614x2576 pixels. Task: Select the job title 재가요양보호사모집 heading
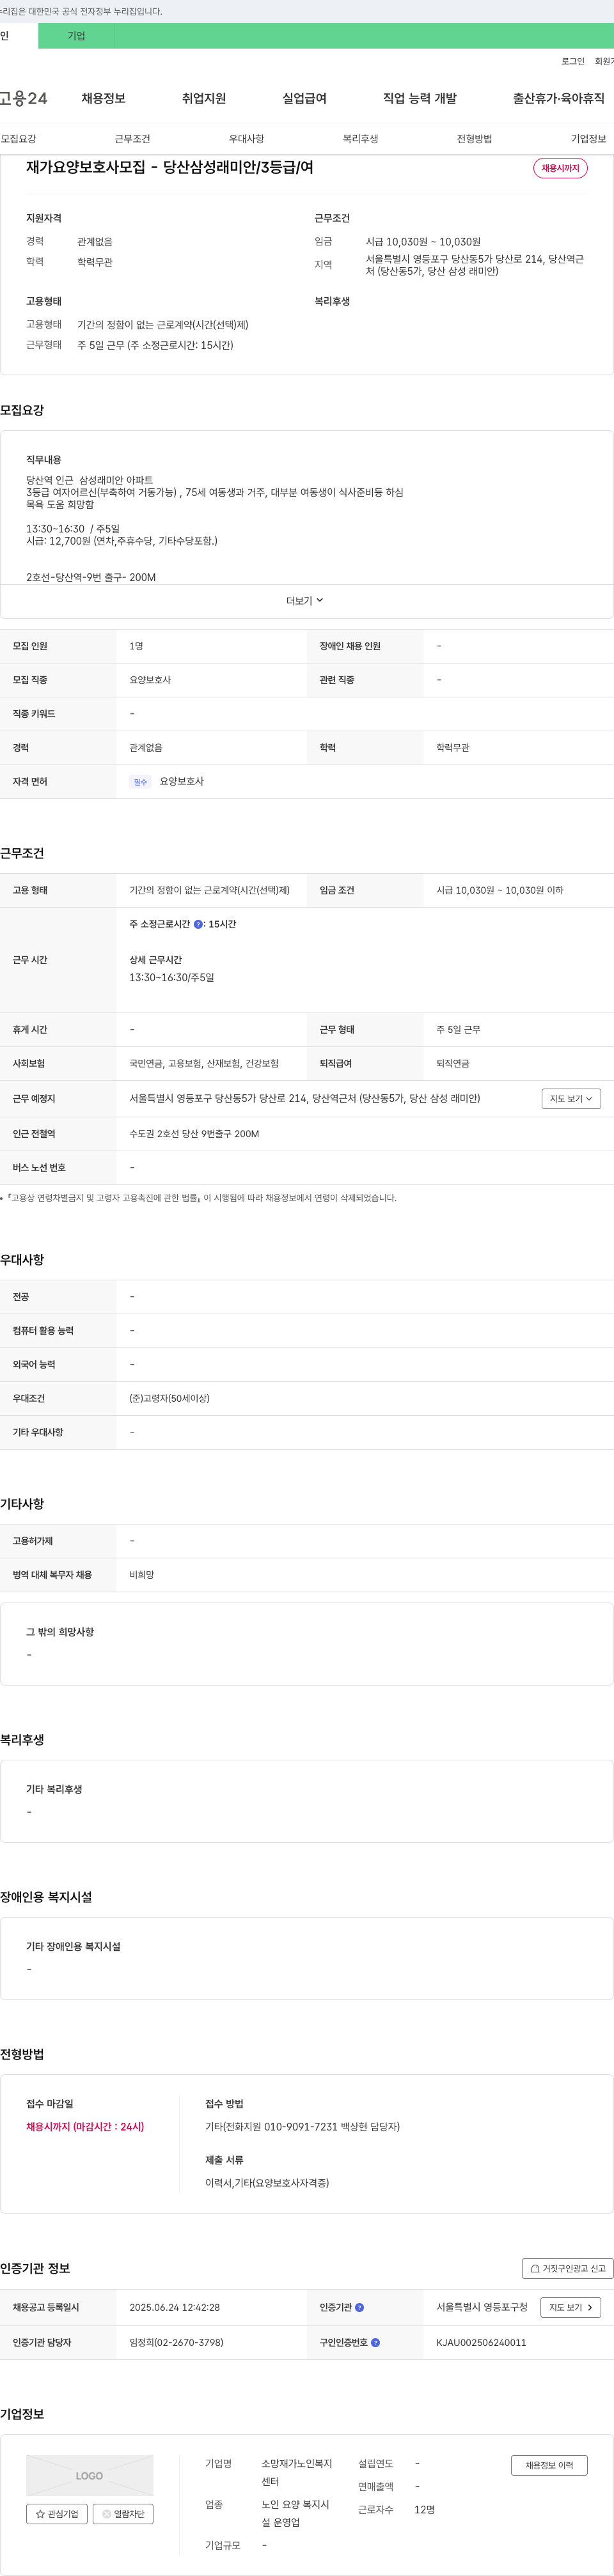pos(170,167)
